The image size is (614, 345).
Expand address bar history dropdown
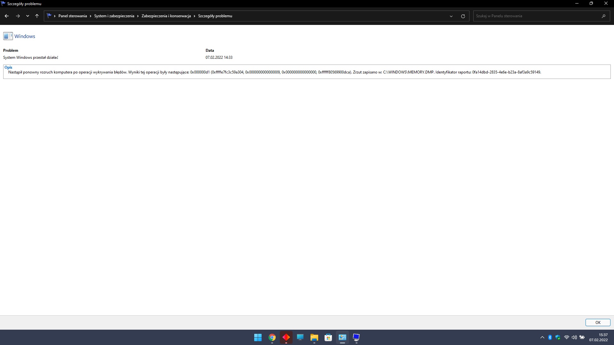tap(451, 16)
